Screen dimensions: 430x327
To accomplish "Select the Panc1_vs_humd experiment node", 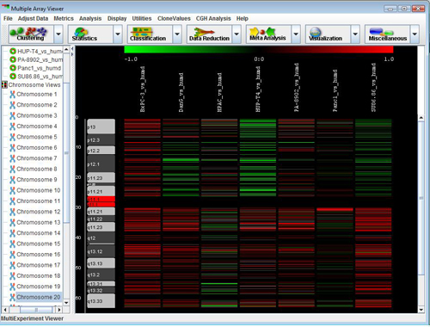I will click(39, 68).
